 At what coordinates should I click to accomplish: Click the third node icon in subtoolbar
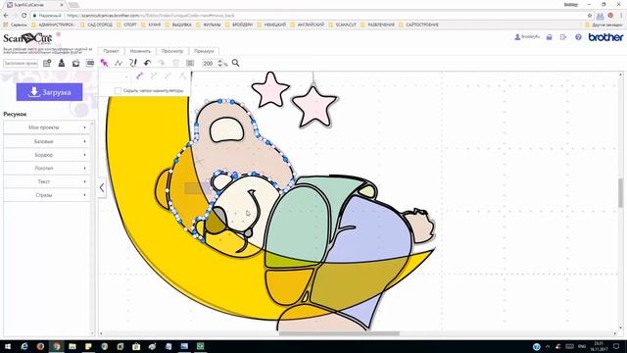[168, 76]
